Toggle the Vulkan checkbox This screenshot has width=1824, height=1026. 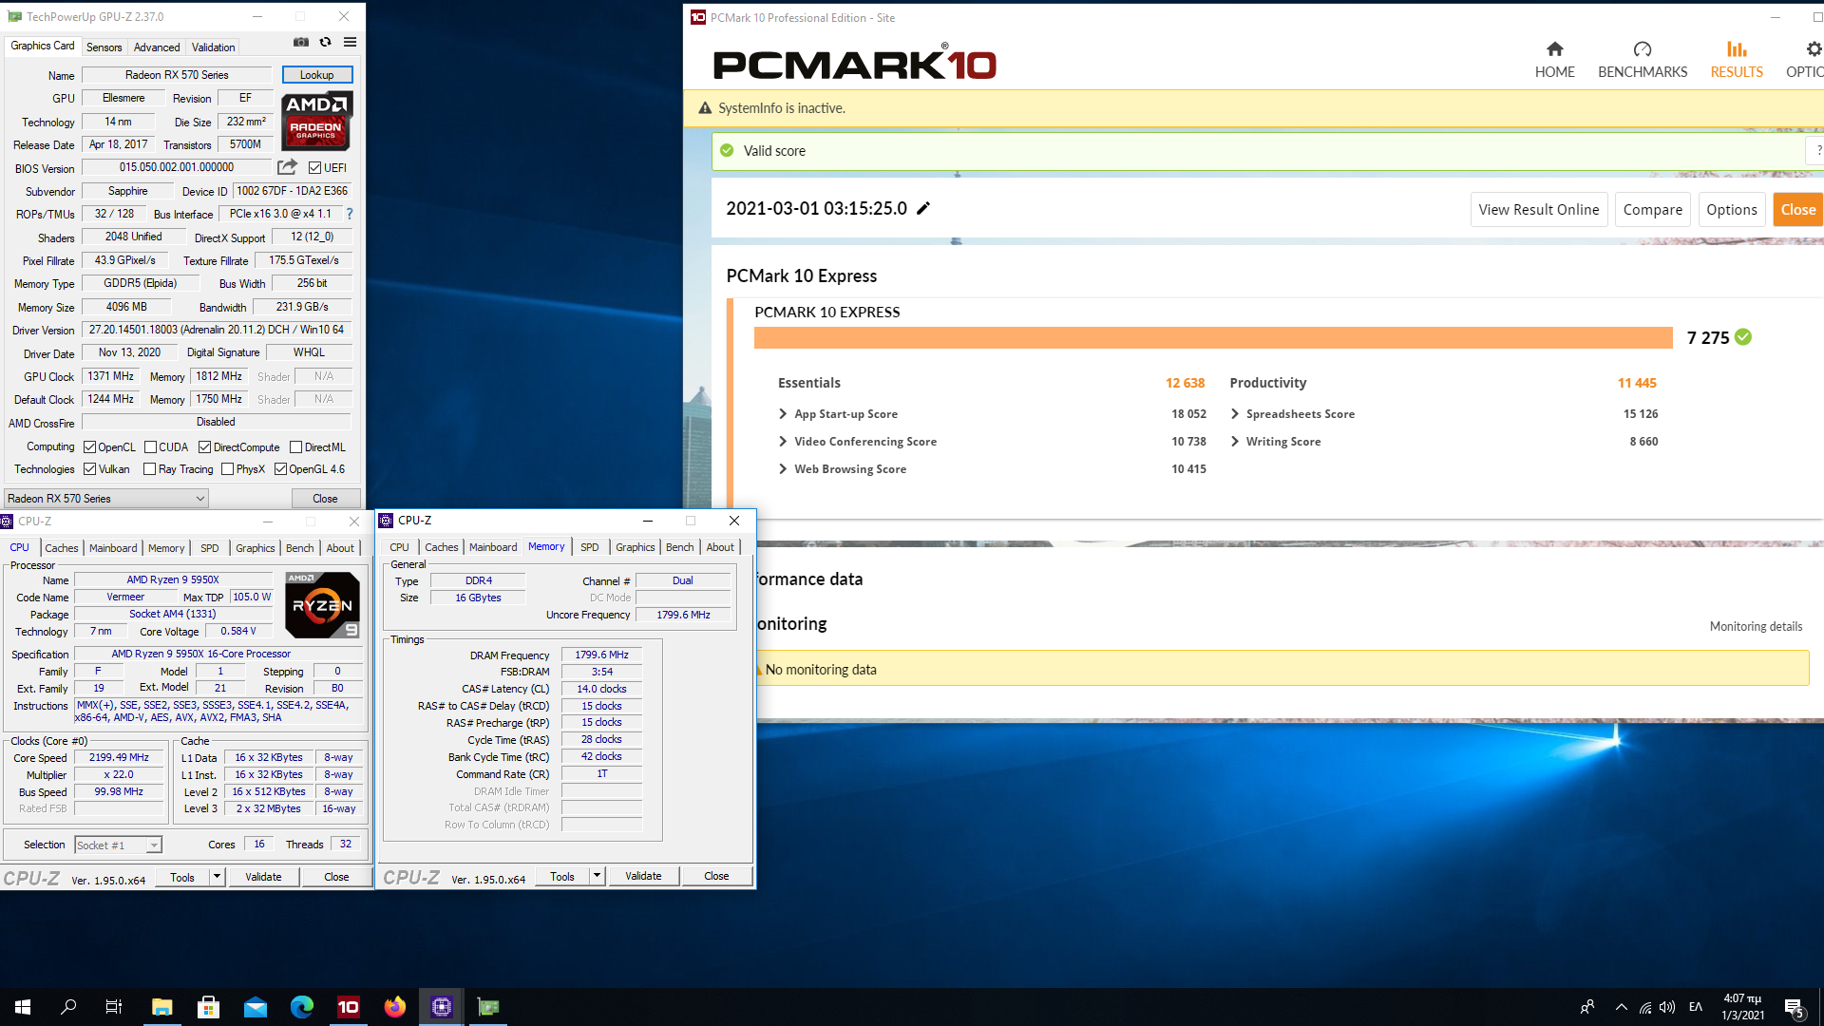point(89,469)
